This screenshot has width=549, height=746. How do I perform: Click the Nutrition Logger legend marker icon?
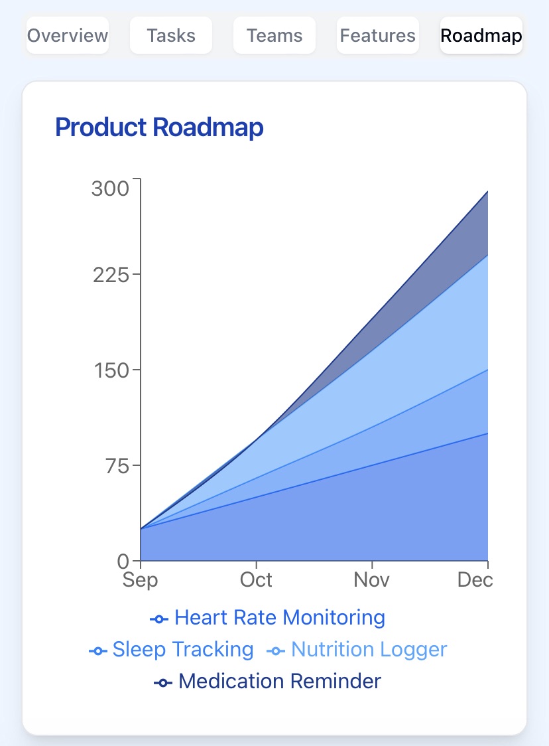click(x=276, y=650)
